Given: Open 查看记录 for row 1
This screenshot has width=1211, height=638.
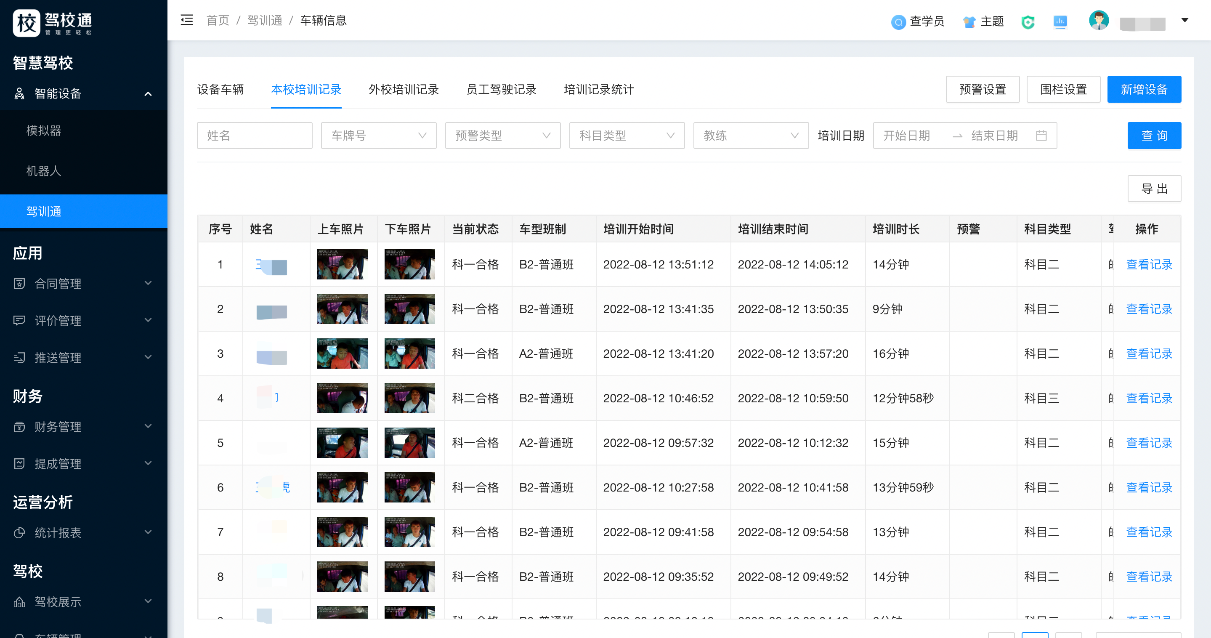Looking at the screenshot, I should click(x=1150, y=264).
